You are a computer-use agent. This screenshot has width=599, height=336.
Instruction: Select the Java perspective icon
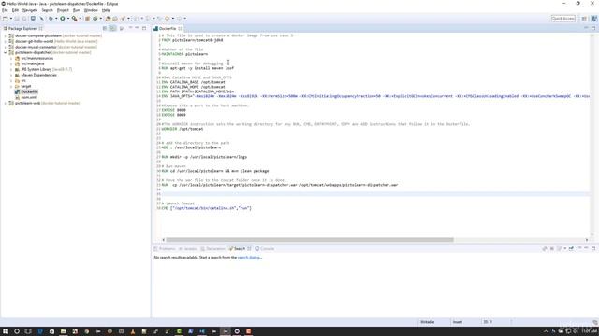pyautogui.click(x=593, y=19)
